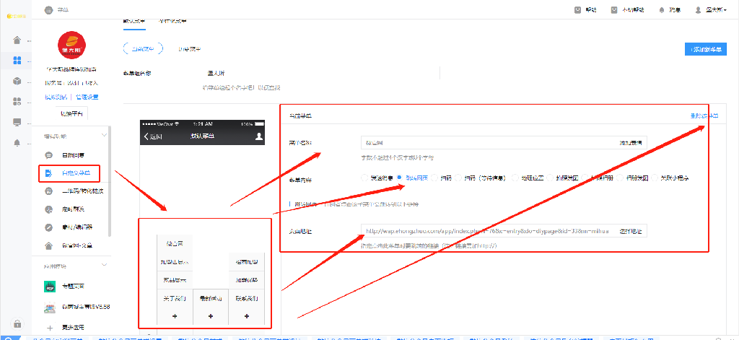Select the 当前菜单 pill tab

pyautogui.click(x=143, y=48)
